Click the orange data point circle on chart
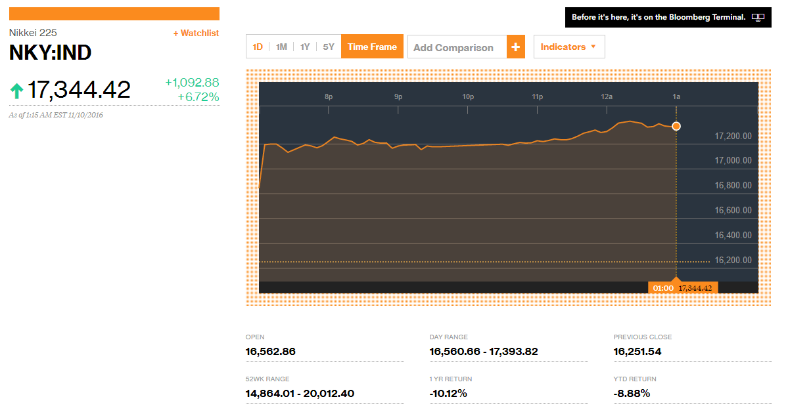Viewport: 788px width, 420px height. point(676,126)
